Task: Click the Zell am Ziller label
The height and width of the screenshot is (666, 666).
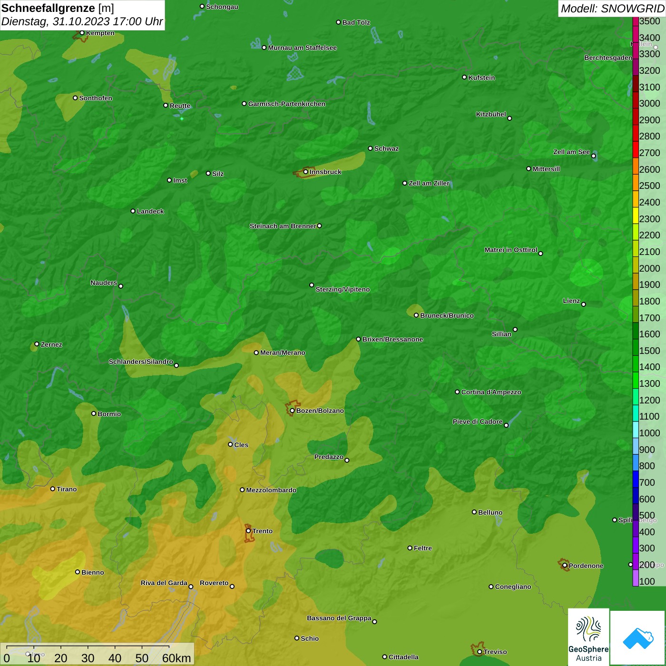Action: 429,183
